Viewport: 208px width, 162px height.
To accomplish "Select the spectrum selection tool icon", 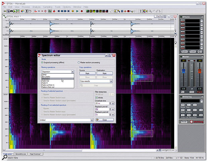I will [144, 11].
